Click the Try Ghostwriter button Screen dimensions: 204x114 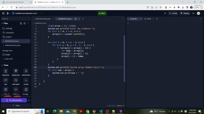tap(14, 100)
